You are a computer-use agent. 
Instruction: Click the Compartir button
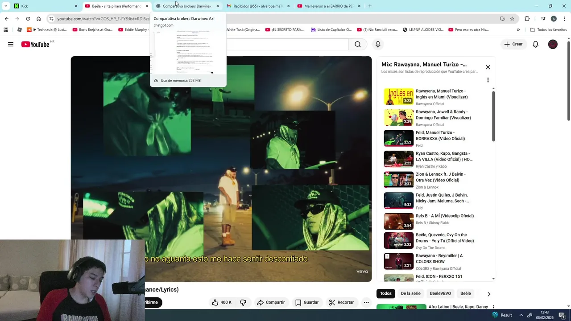pyautogui.click(x=271, y=302)
